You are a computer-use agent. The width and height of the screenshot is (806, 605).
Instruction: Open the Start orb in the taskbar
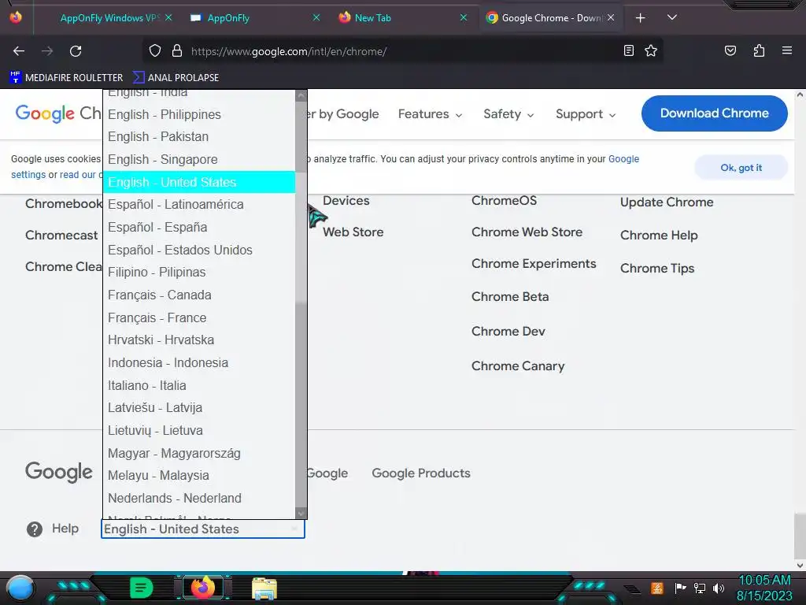click(x=20, y=588)
